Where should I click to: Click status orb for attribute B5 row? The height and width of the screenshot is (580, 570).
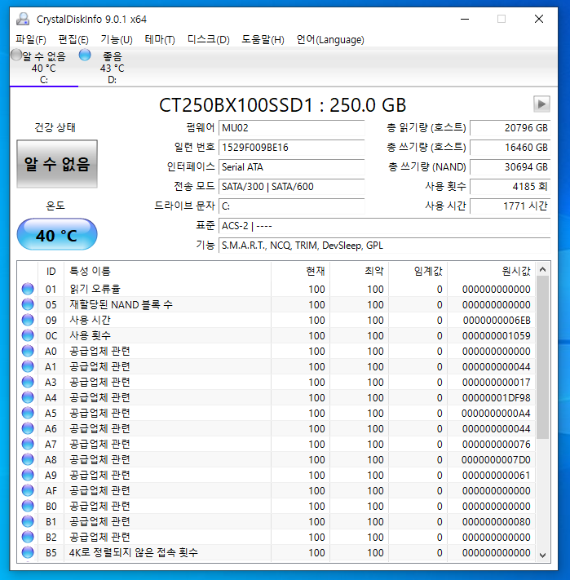click(x=28, y=552)
